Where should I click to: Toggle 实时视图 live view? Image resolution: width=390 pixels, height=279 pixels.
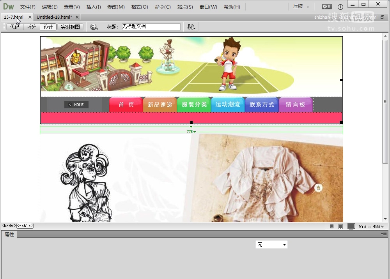70,27
